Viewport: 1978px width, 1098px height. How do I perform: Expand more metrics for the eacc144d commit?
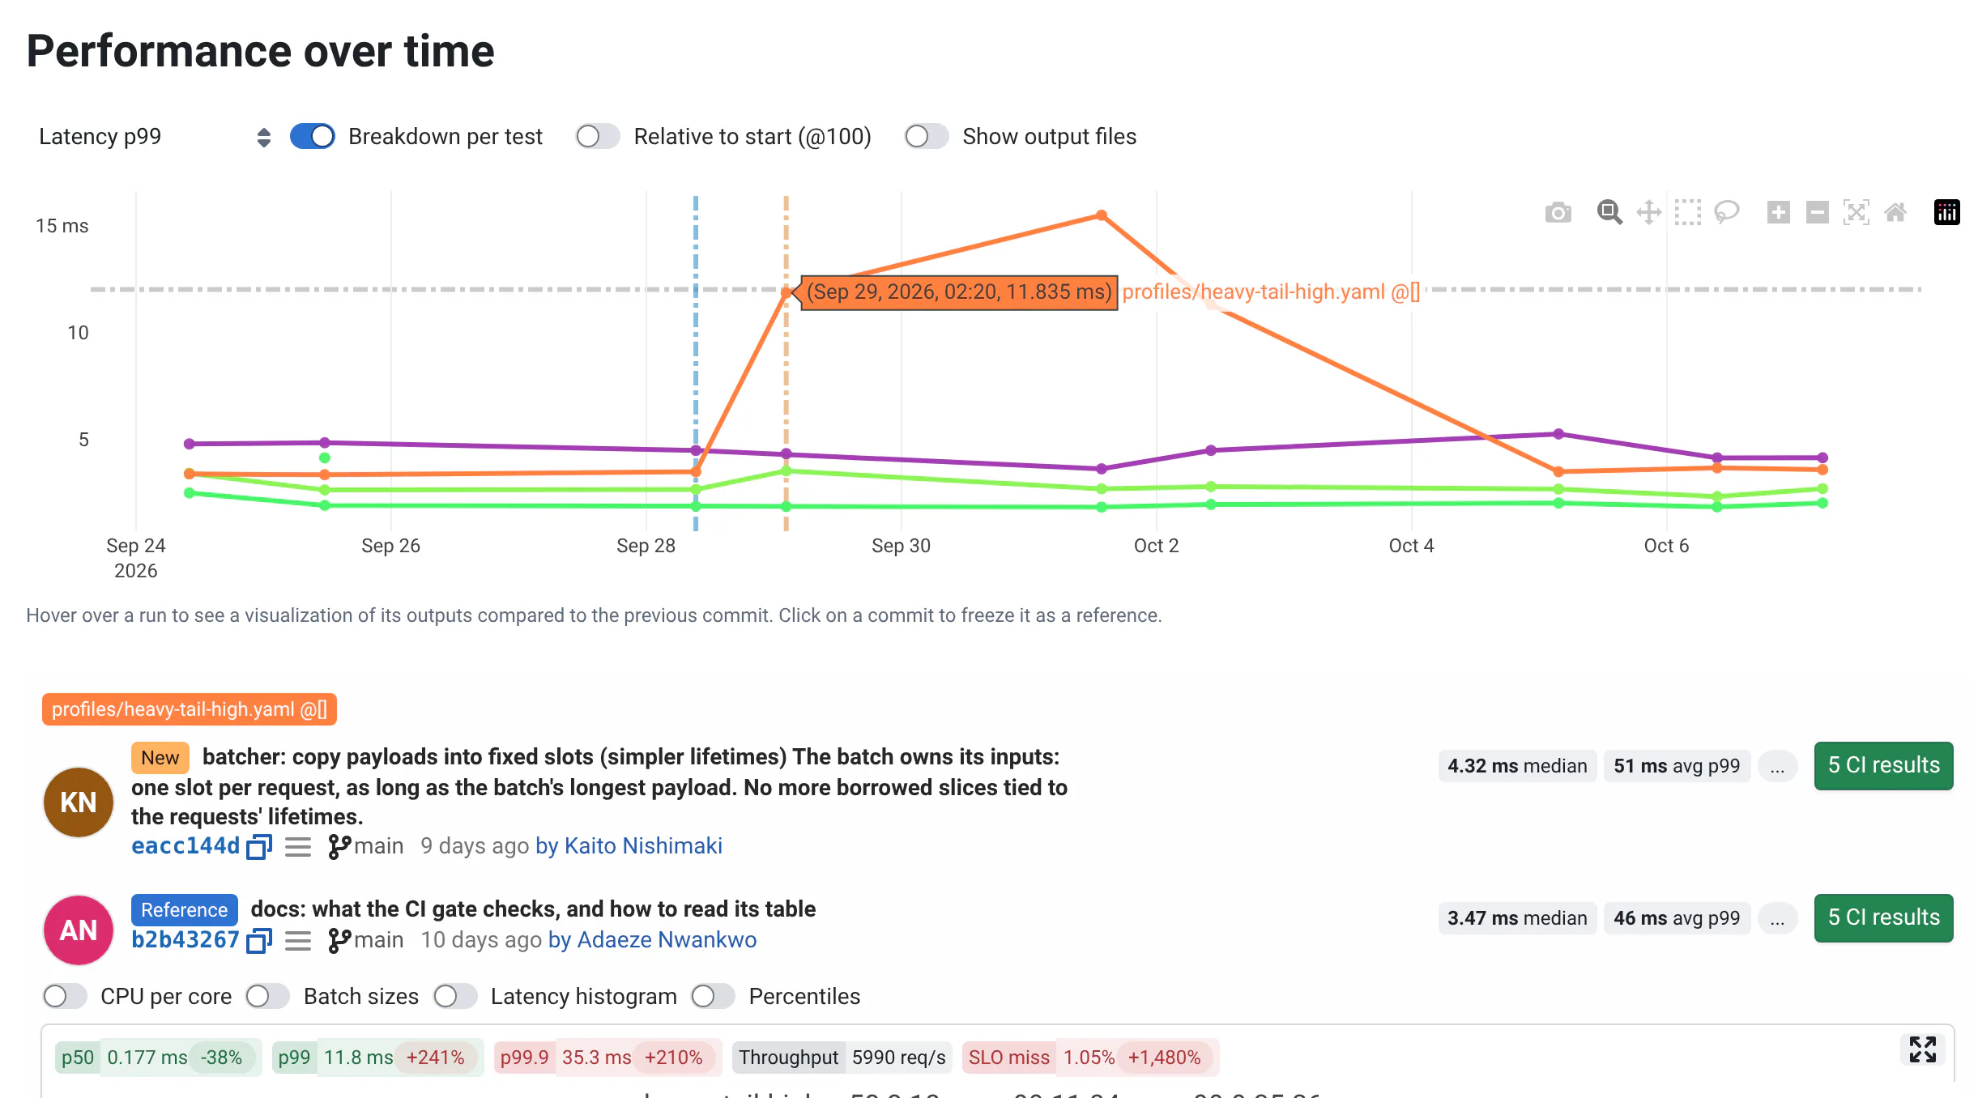click(1777, 766)
